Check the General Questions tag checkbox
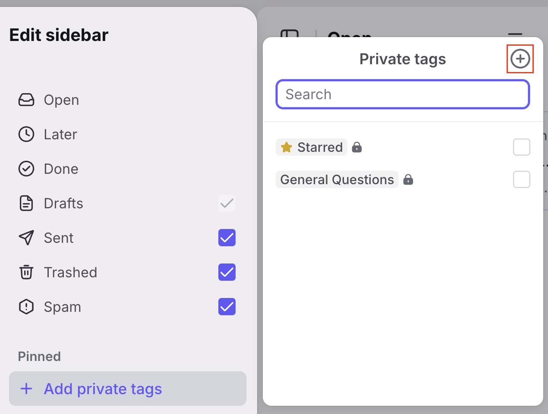Image resolution: width=548 pixels, height=414 pixels. (522, 179)
